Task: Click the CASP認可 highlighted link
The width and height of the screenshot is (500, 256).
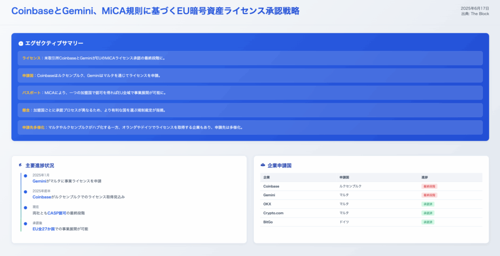Action: coord(57,213)
